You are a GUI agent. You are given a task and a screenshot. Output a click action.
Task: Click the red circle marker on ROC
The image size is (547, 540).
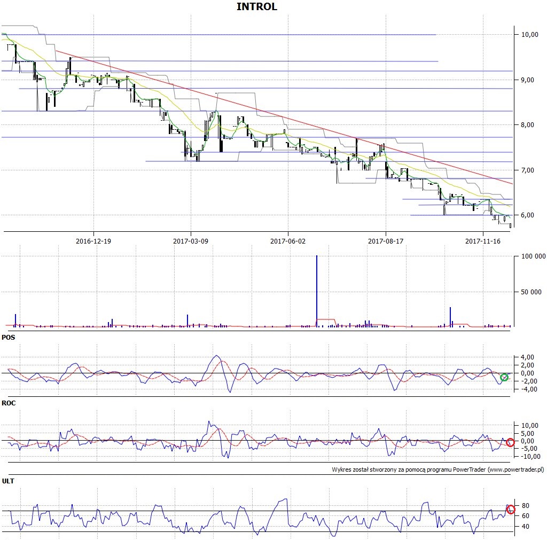tap(510, 442)
